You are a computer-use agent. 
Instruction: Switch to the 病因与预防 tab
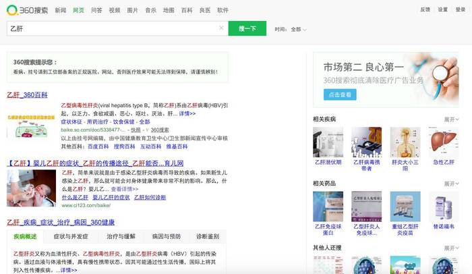click(x=167, y=237)
